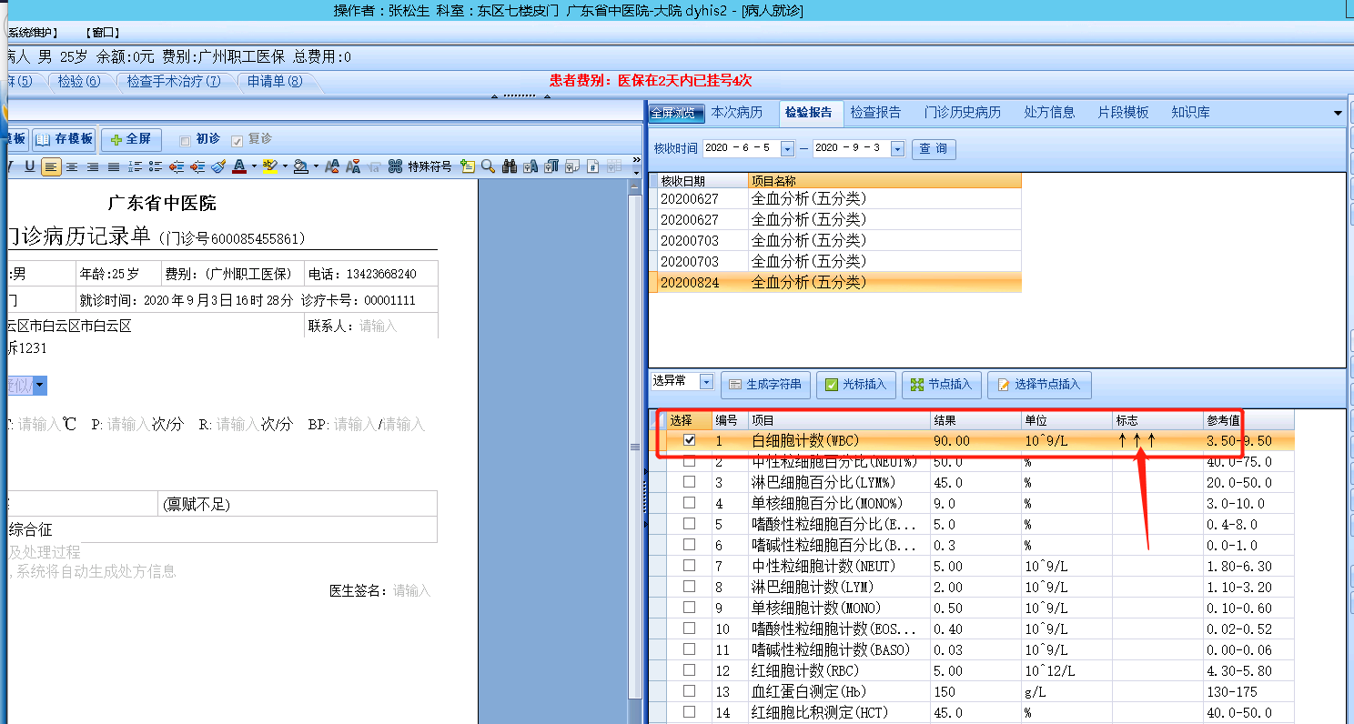The image size is (1354, 724).
Task: Switch to the 检查报告 tab
Action: pyautogui.click(x=875, y=113)
